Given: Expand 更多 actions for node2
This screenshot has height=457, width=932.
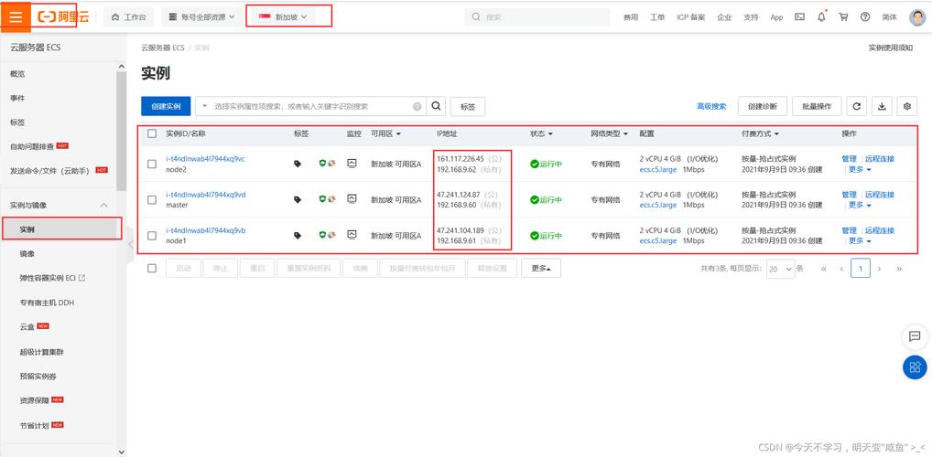Looking at the screenshot, I should tap(860, 169).
